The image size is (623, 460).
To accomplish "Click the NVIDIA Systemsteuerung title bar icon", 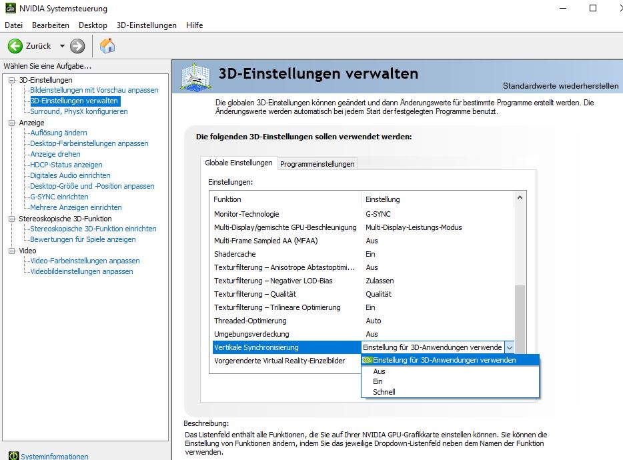I will [11, 8].
